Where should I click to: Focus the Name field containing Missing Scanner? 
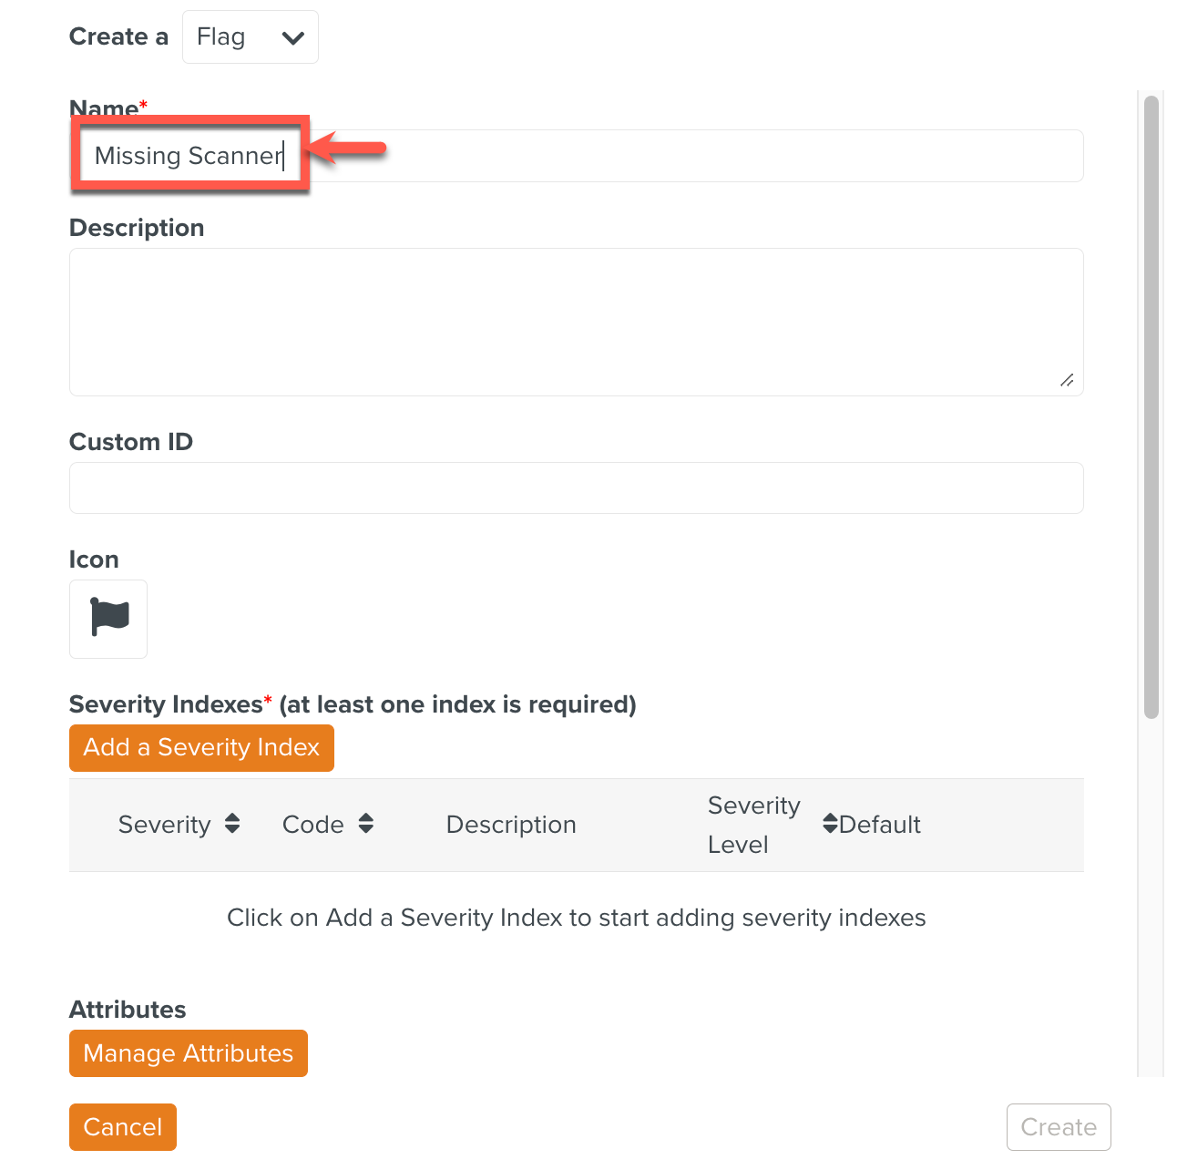coord(638,156)
